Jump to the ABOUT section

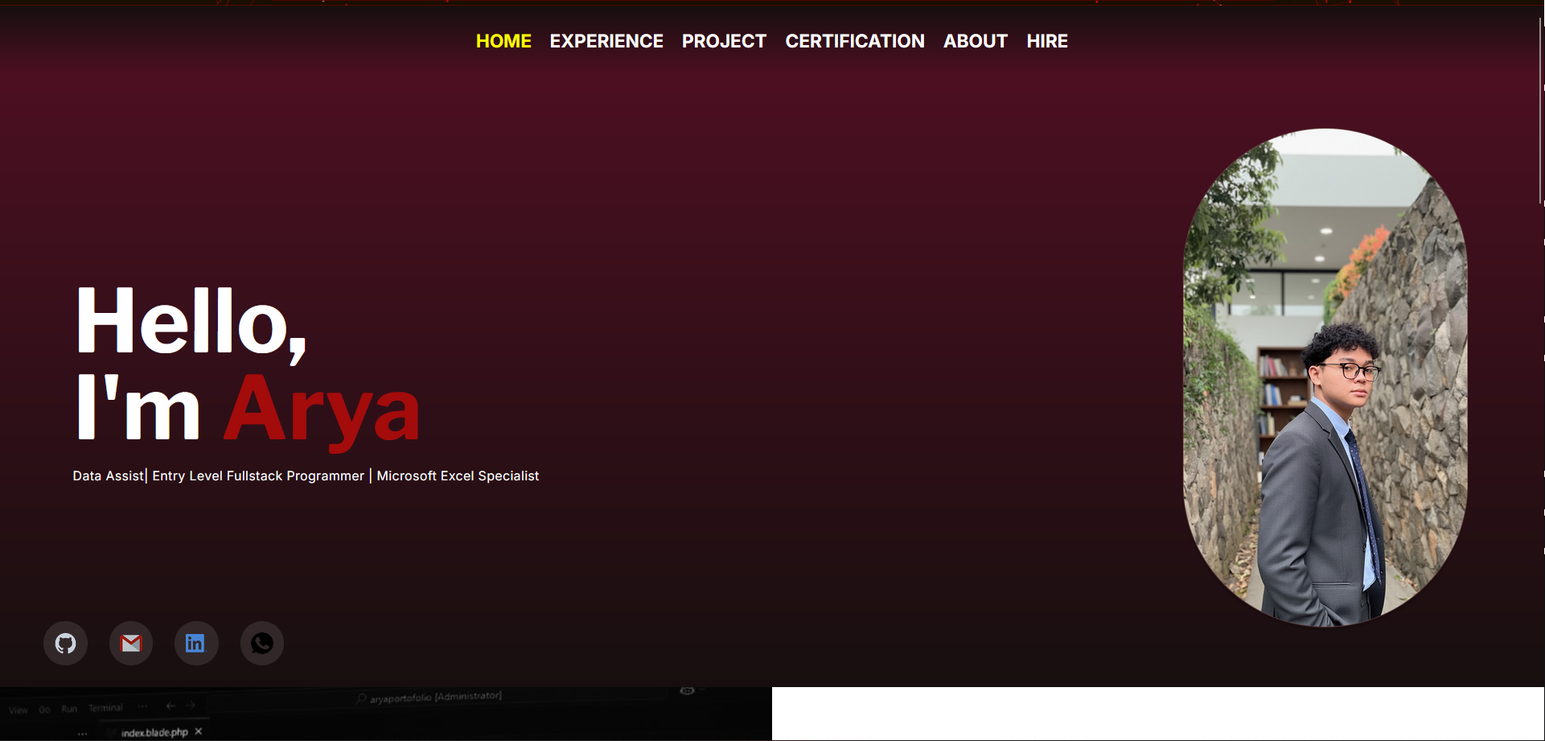[x=975, y=41]
